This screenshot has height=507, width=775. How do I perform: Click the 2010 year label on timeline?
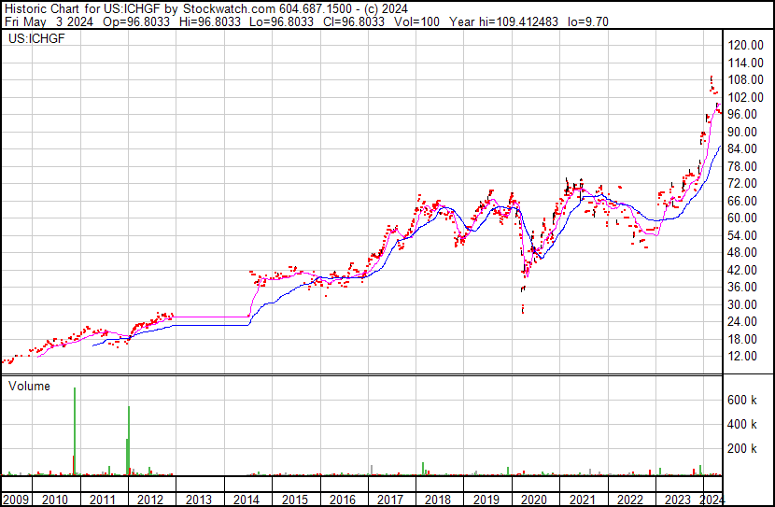coord(54,500)
